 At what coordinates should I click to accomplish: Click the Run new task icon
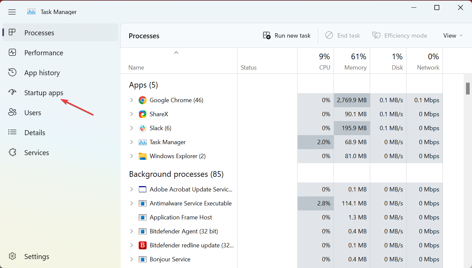tap(267, 36)
